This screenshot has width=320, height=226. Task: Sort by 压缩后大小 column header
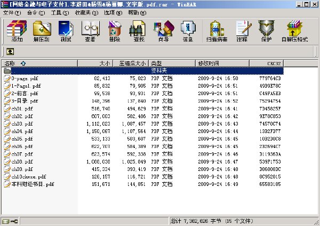point(131,64)
